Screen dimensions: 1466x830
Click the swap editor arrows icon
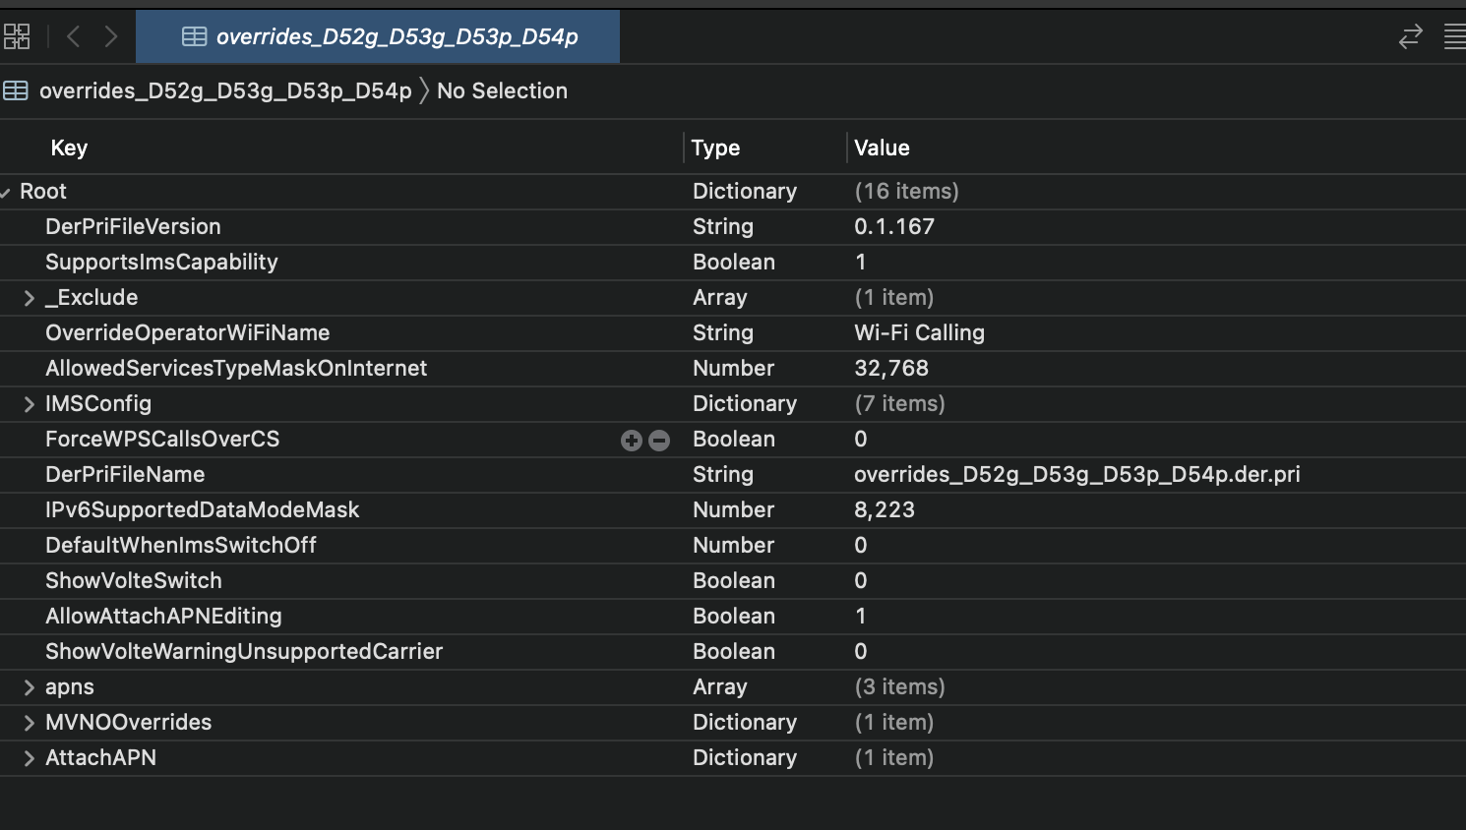[x=1410, y=36]
